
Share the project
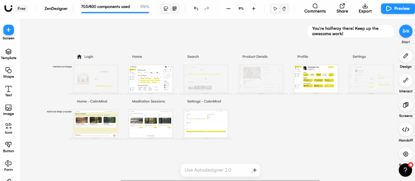pyautogui.click(x=342, y=8)
